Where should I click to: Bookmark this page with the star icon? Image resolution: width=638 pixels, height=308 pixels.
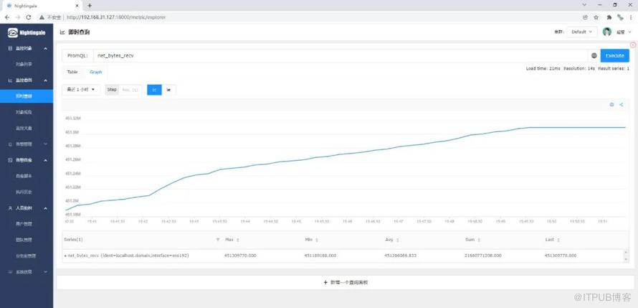click(596, 17)
